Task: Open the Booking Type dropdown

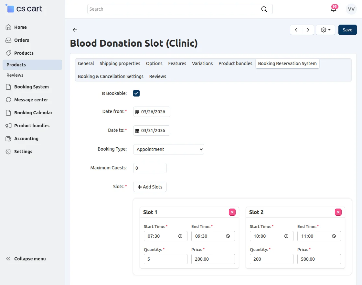Action: coord(168,149)
